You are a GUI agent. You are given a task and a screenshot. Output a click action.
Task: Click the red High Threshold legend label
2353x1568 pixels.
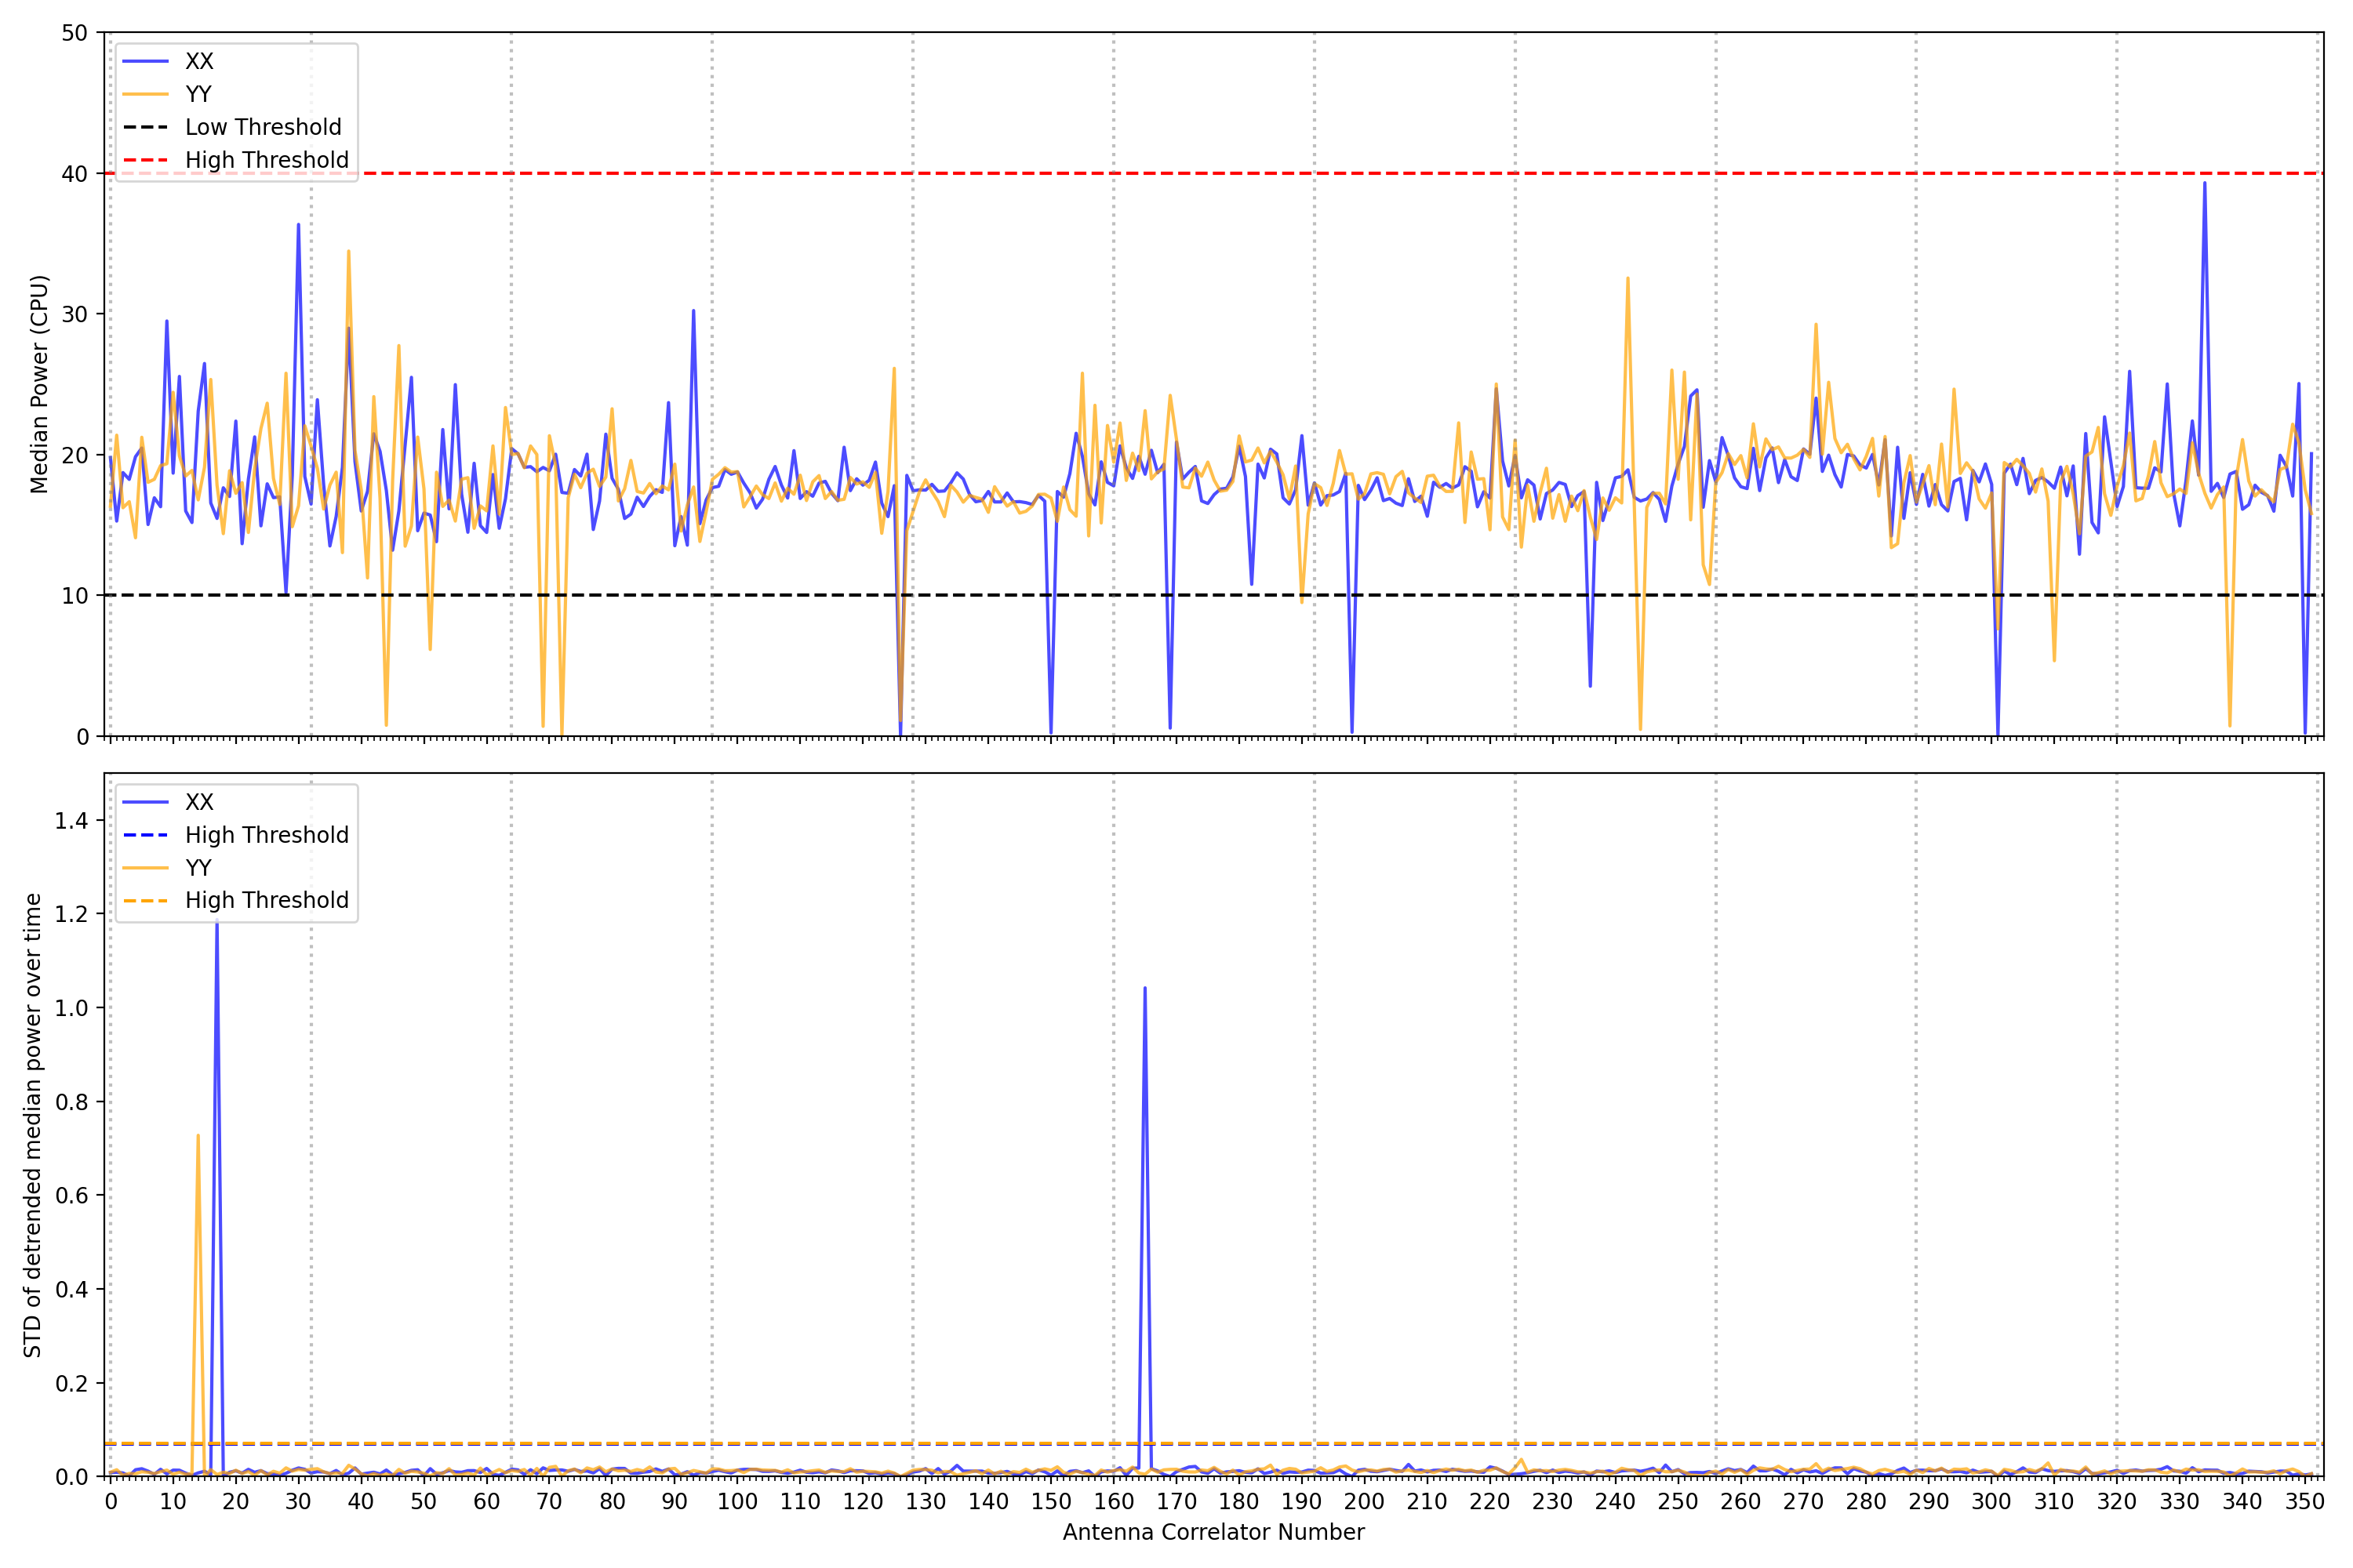[266, 160]
